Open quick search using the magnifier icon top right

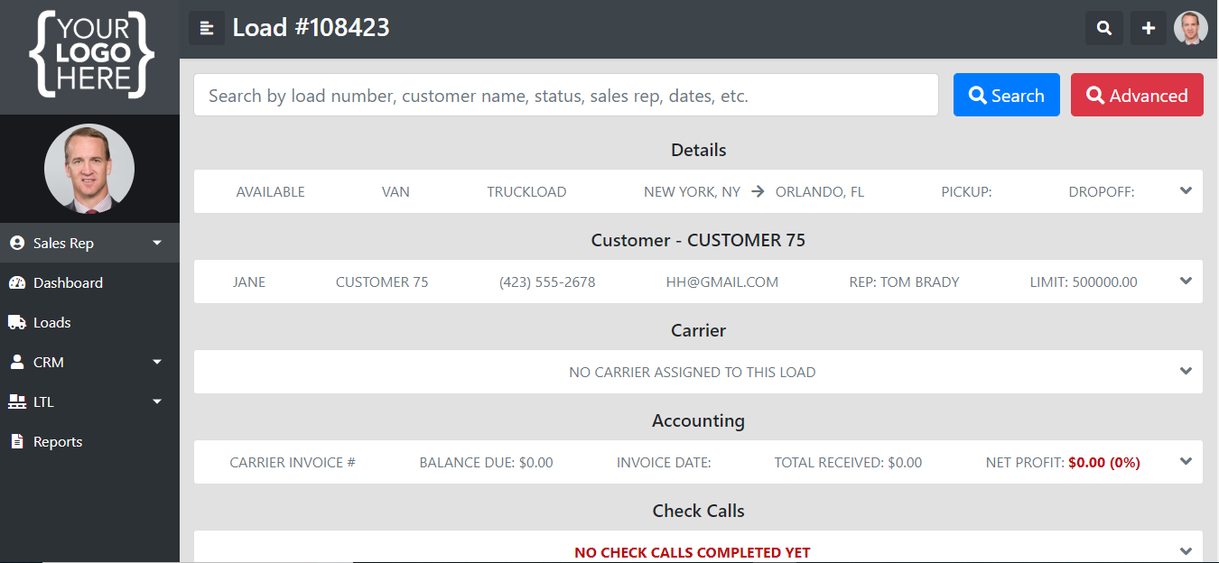[1103, 28]
